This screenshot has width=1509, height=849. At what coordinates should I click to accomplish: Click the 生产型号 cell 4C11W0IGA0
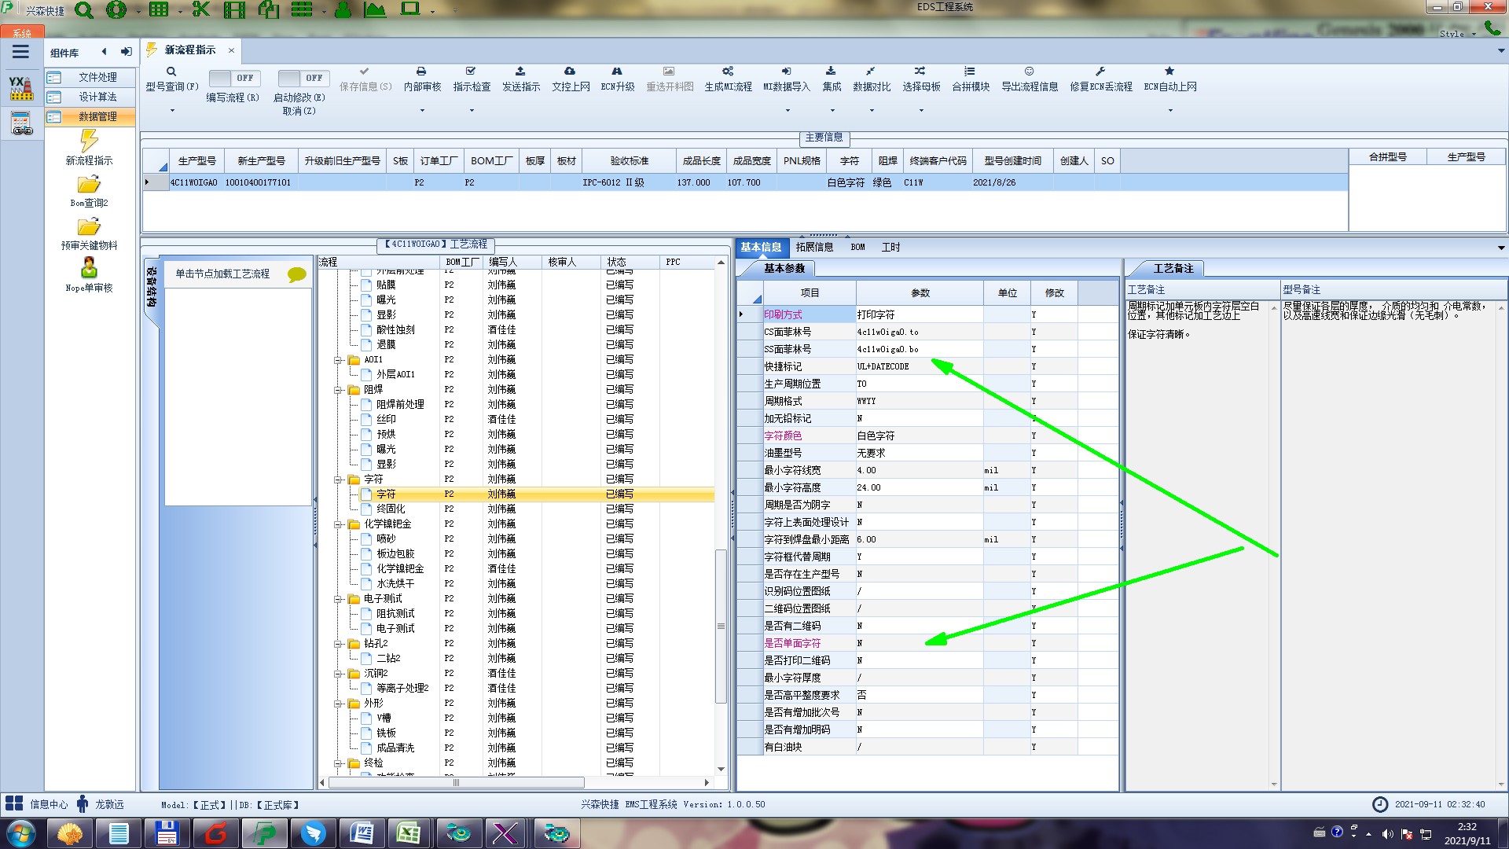[x=194, y=182]
